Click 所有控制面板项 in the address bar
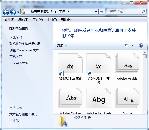149x130 pixels. coord(42,11)
